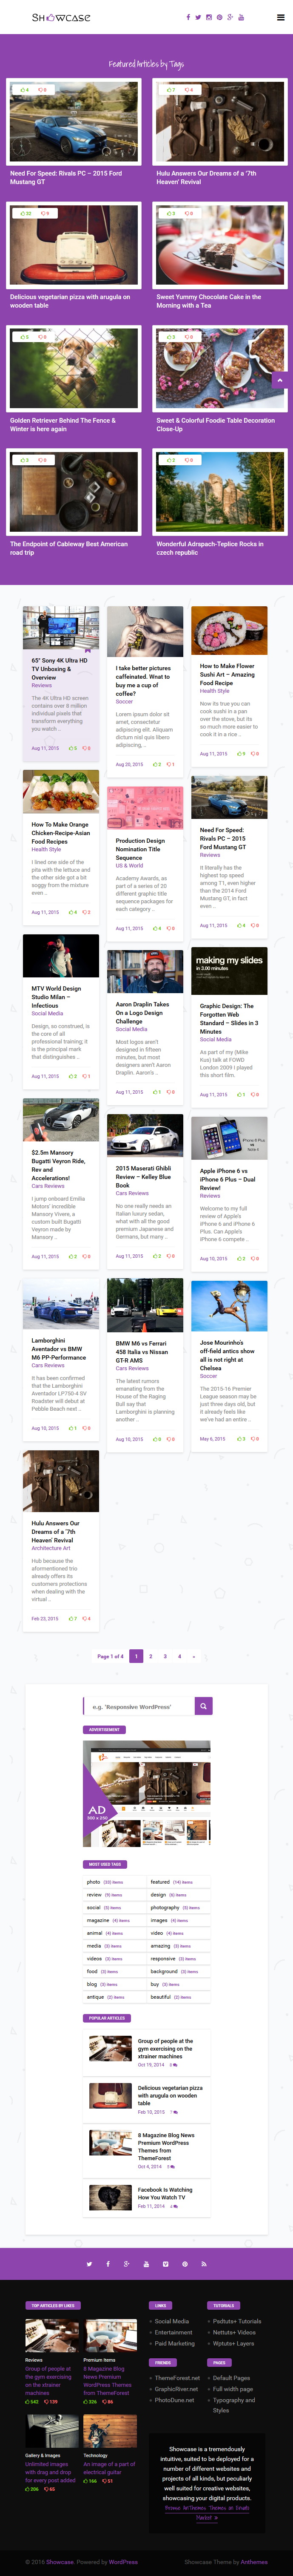
Task: Go to pagination page 4
Action: coord(179,1656)
